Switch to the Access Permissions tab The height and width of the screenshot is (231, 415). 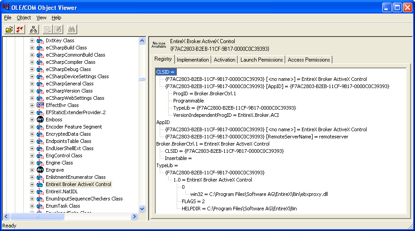[x=309, y=60]
